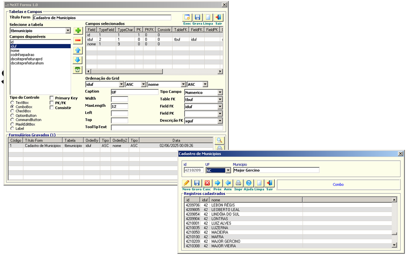Click the Width input field

120,99
